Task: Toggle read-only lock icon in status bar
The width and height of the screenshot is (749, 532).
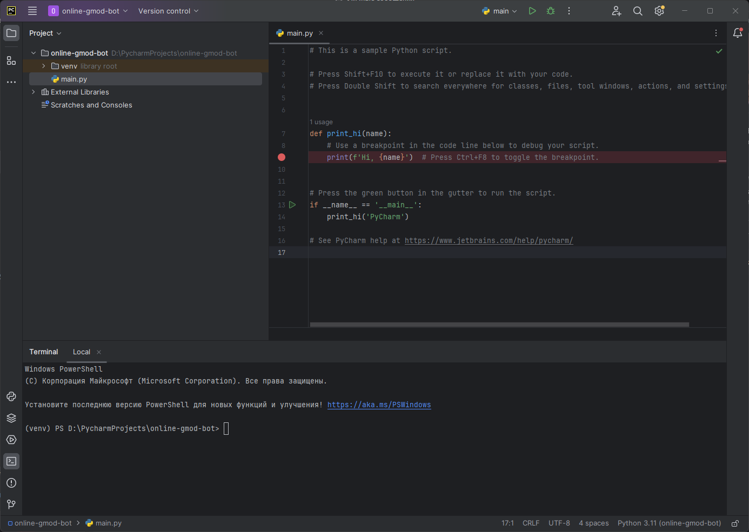Action: coord(735,523)
